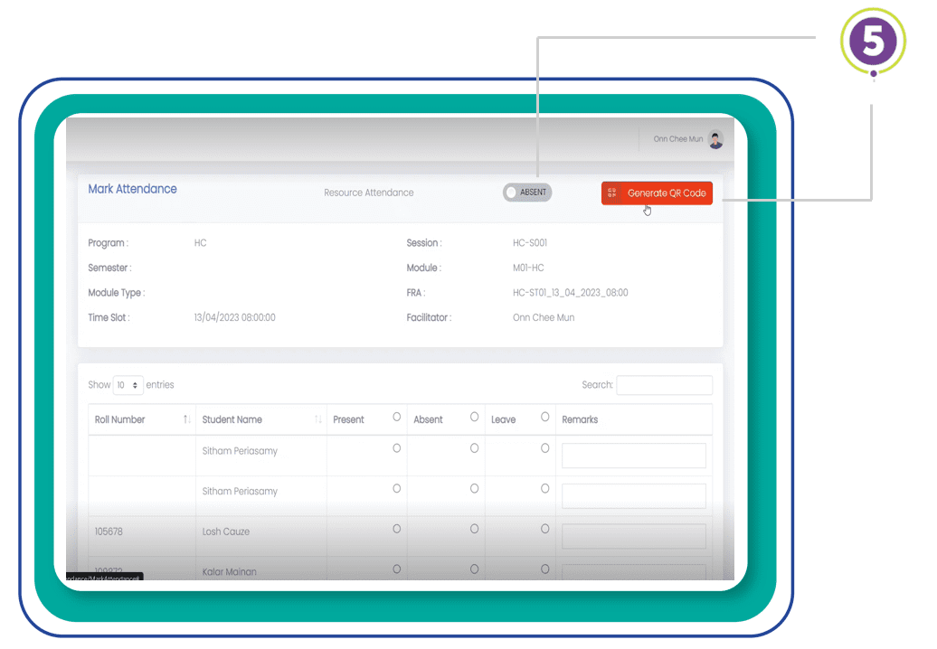Select all Leave header radio button
Screen dimensions: 937x649
(x=545, y=417)
